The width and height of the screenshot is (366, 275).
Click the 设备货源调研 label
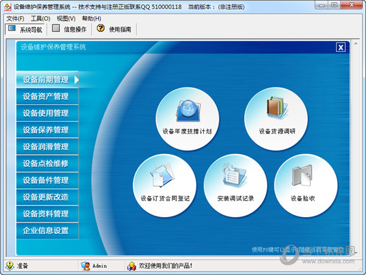[278, 131]
